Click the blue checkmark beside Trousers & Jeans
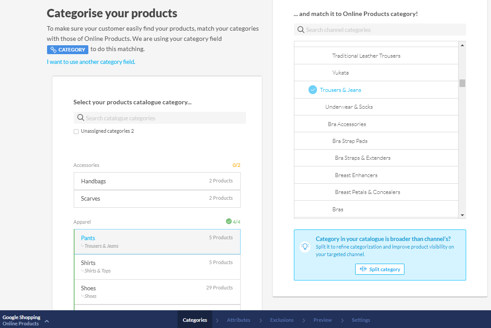Image resolution: width=491 pixels, height=328 pixels. click(313, 90)
